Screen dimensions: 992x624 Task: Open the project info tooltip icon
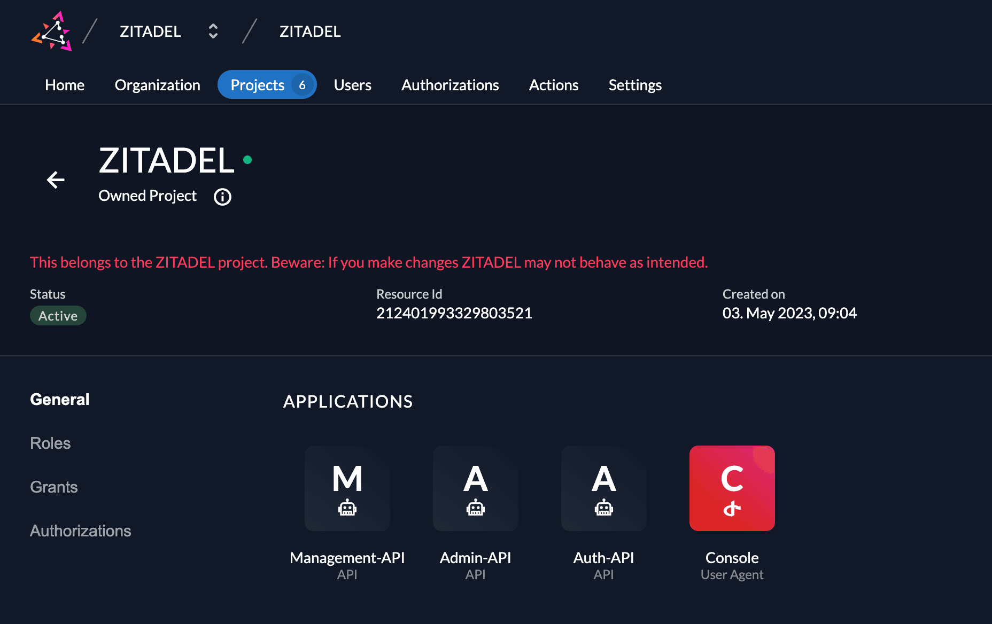coord(222,197)
